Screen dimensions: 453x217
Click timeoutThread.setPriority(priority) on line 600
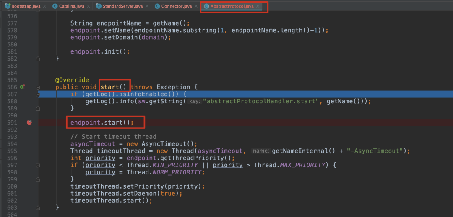click(x=138, y=186)
